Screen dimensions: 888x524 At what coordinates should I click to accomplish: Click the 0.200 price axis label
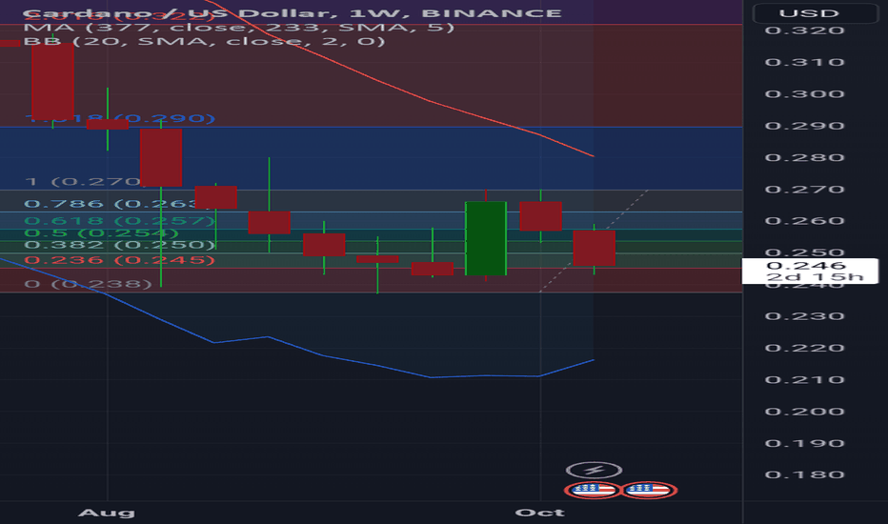point(805,412)
